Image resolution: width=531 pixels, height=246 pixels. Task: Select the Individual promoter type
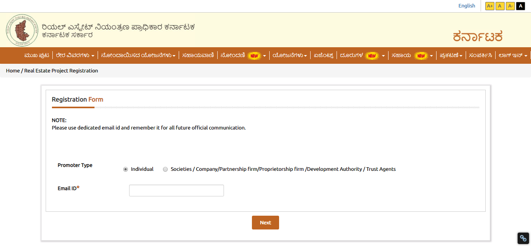pos(126,169)
